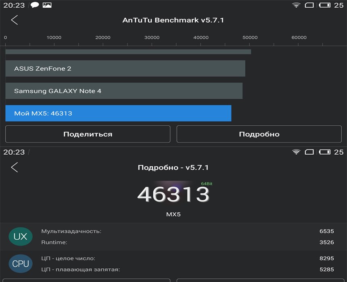Tap battery icon above the AnTuTu Benchmark title
Image resolution: width=347 pixels, height=282 pixels.
pos(325,5)
